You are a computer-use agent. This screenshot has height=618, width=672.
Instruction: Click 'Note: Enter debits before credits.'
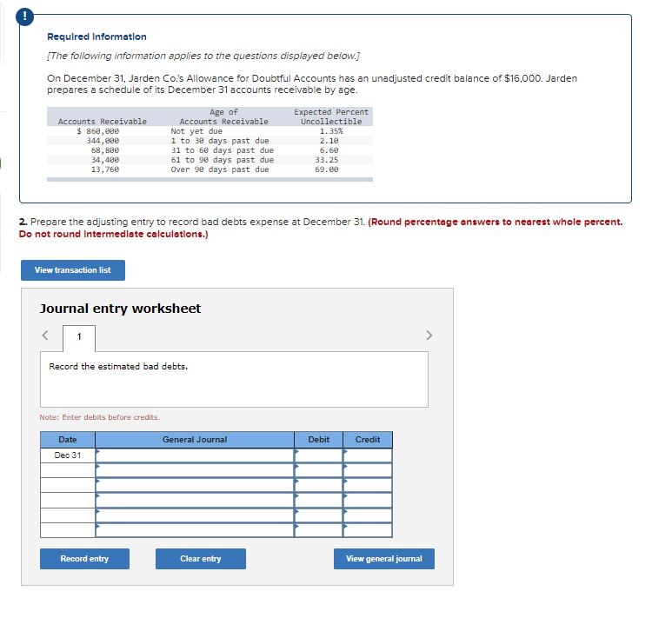[x=99, y=417]
